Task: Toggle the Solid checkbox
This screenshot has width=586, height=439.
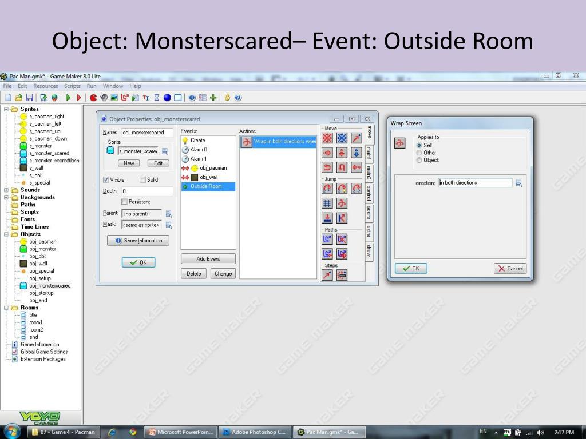Action: (142, 179)
